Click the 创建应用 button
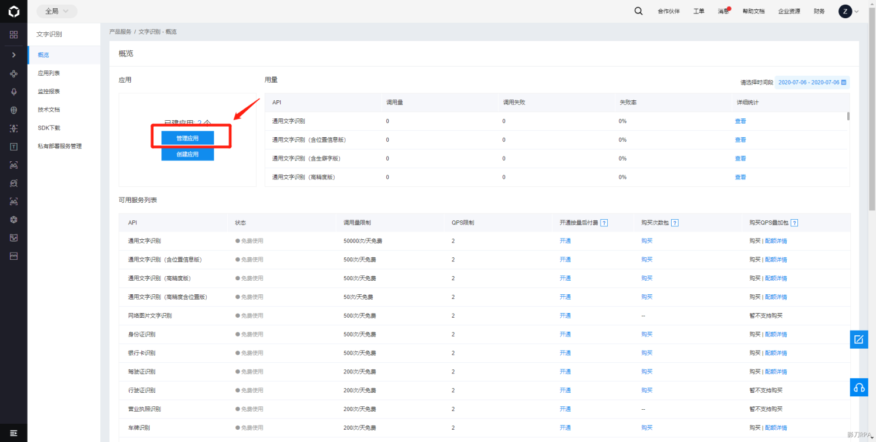Viewport: 876px width, 442px height. point(187,154)
